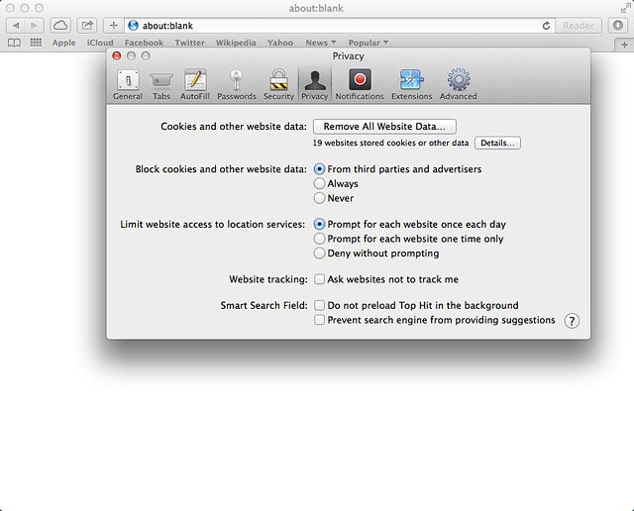The height and width of the screenshot is (511, 634).
Task: Open the Extensions preferences pane
Action: (412, 84)
